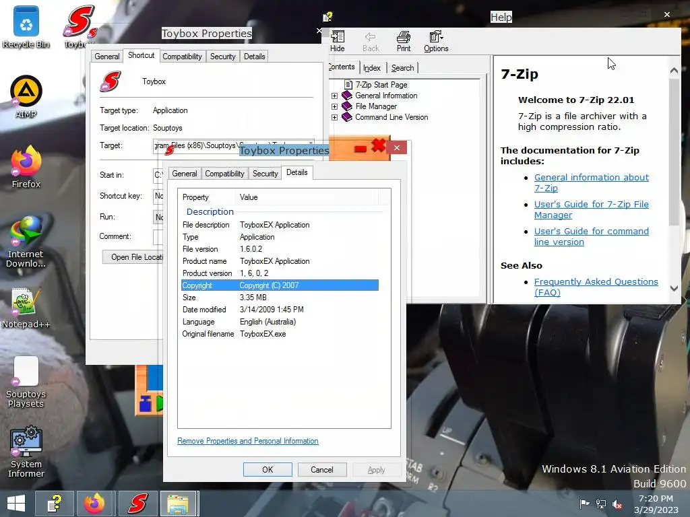Open the Souptoys Playsets desktop icon

[x=26, y=382]
